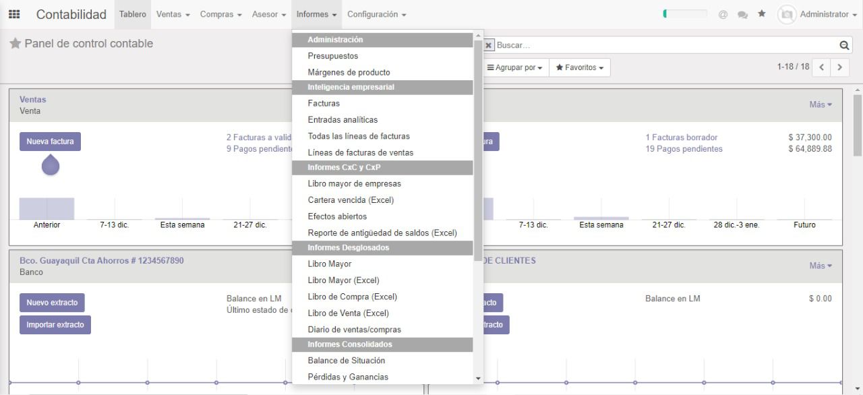Expand the Agrupar por dropdown
Viewport: 863px width, 395px height.
click(514, 67)
